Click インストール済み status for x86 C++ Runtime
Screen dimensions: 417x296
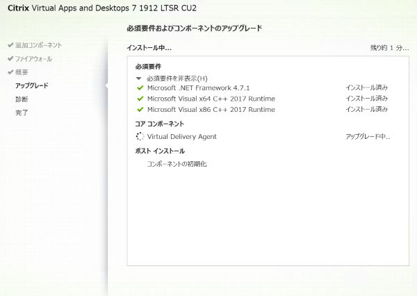(x=367, y=109)
